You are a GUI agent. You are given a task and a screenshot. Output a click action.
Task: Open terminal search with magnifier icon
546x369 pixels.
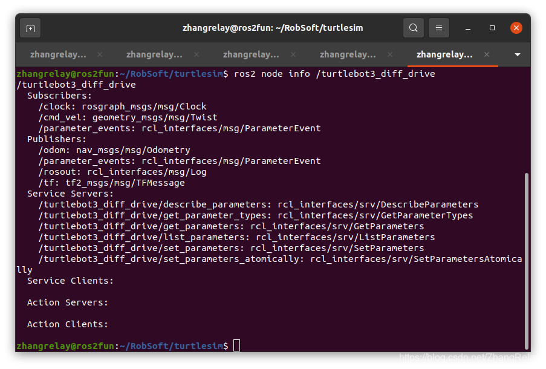pos(414,28)
